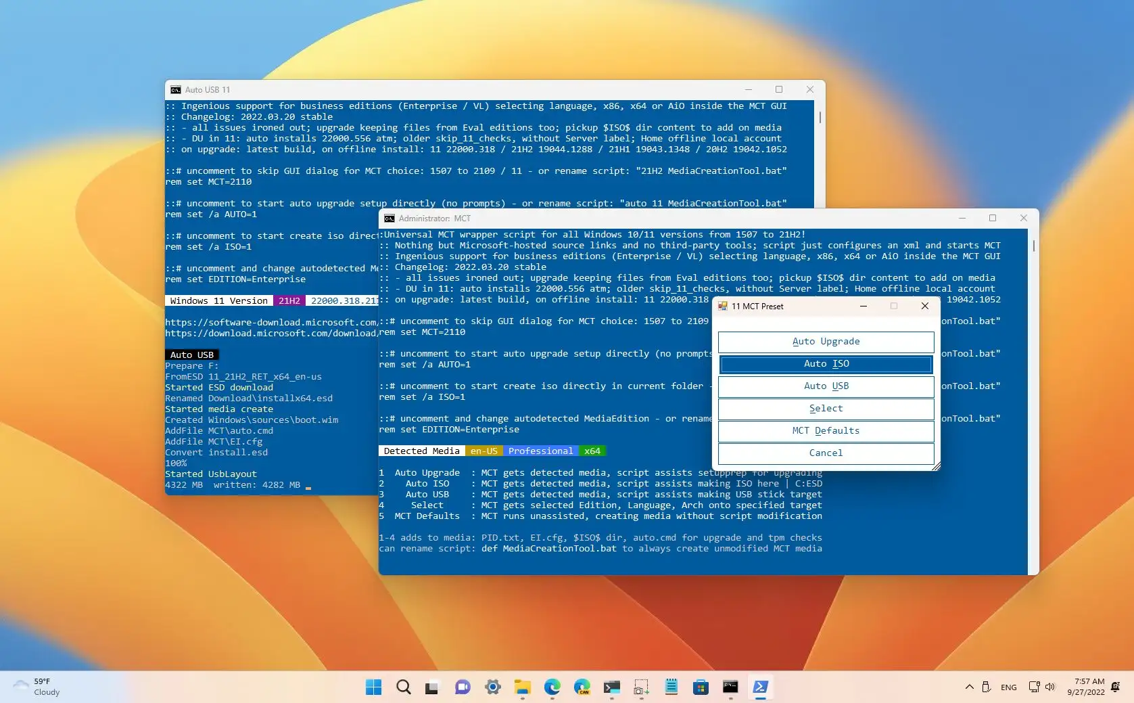Click the Auto ISO preset button
1134x703 pixels.
click(x=826, y=364)
